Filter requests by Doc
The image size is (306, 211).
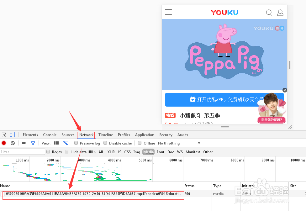171,152
